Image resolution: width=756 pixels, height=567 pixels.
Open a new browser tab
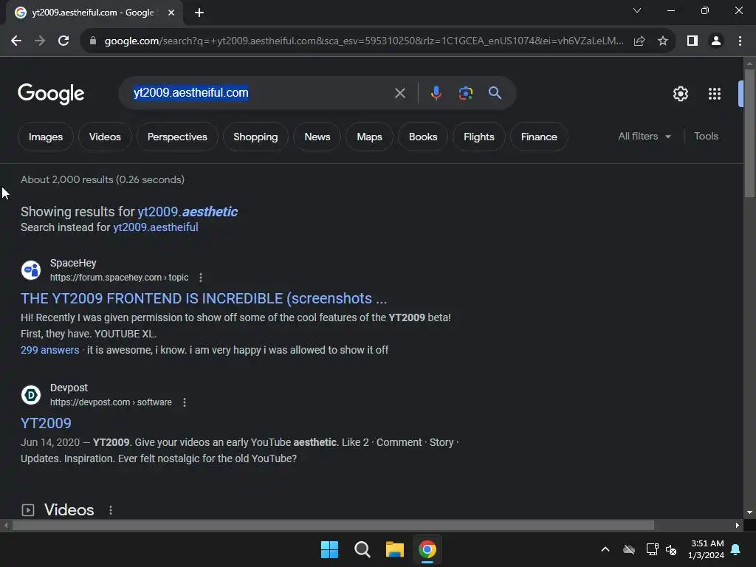point(199,13)
